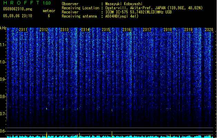Click the version number 1.0.0
Viewport: 217px width, 138px height.
click(47, 3)
